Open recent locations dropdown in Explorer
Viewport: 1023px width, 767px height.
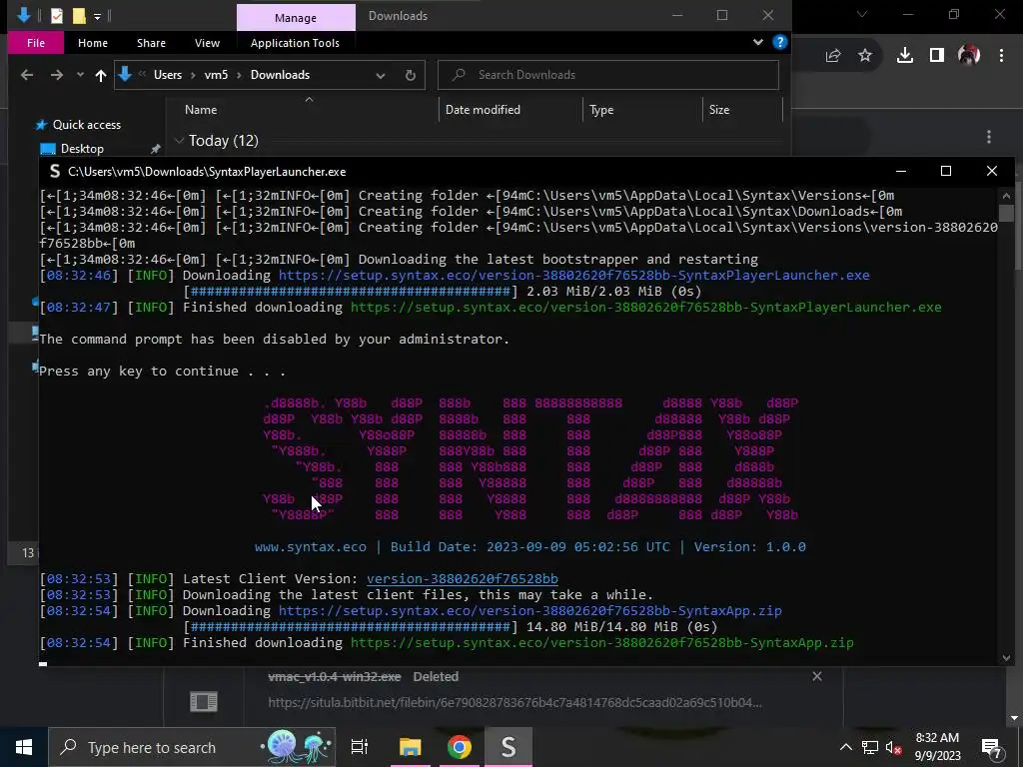click(80, 75)
